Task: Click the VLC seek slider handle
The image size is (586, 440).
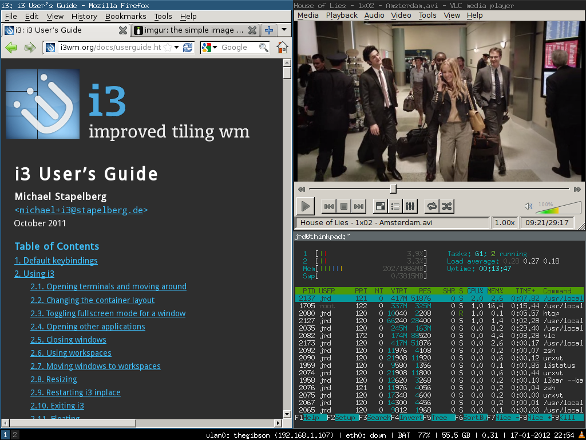Action: coord(393,189)
